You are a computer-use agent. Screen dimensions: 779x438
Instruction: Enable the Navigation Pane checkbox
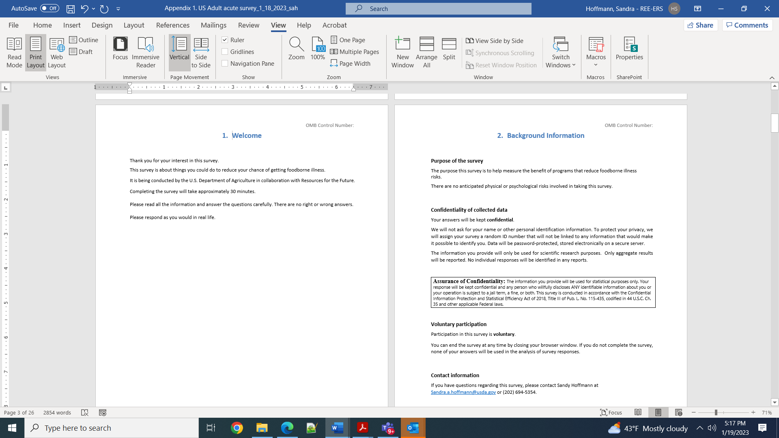point(225,63)
